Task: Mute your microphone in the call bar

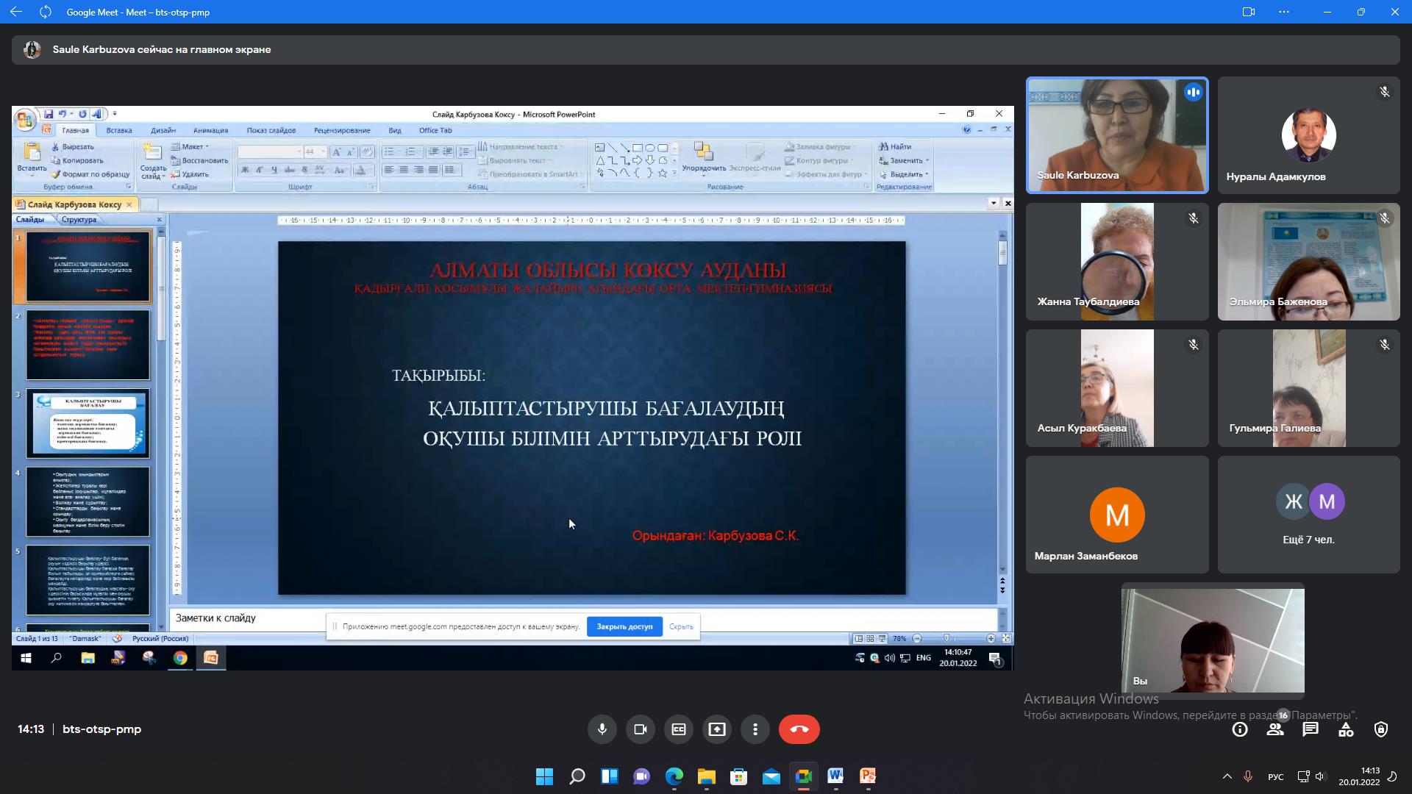Action: 602,729
